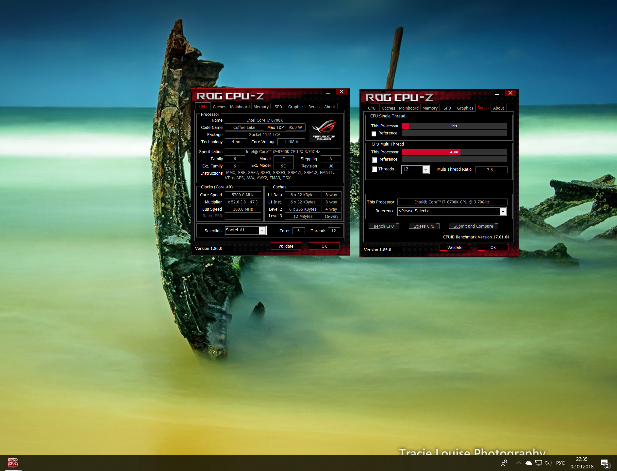Click the single thread score bar showing 591
617x471 pixels.
tap(454, 126)
